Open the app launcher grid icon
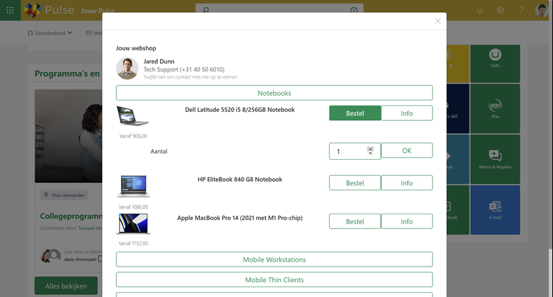The image size is (553, 297). [x=10, y=10]
